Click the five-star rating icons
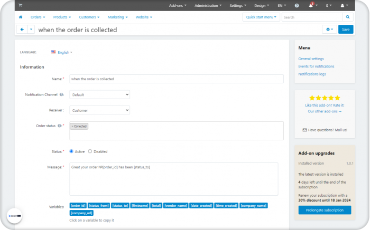370x230 pixels. pyautogui.click(x=325, y=98)
